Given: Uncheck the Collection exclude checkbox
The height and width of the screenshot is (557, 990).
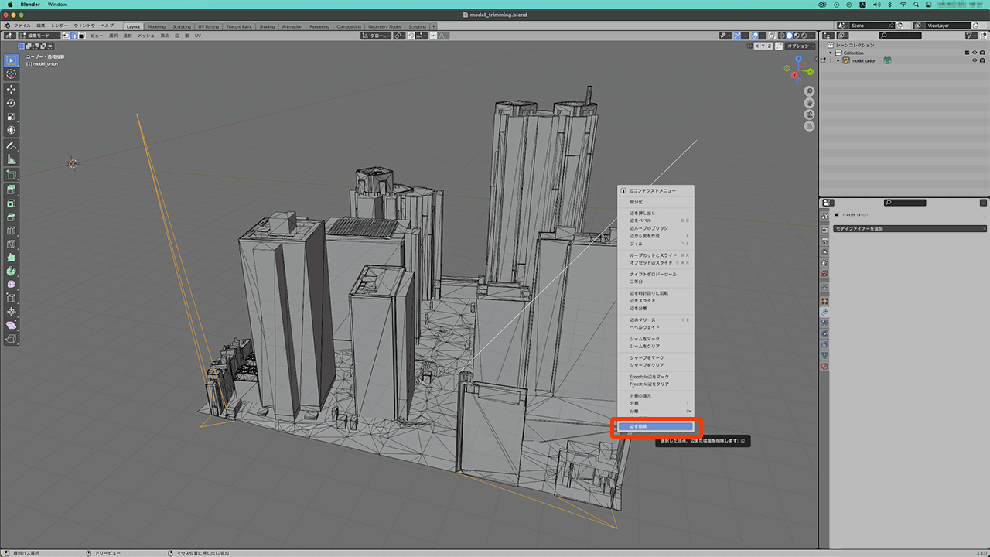Looking at the screenshot, I should pyautogui.click(x=967, y=53).
